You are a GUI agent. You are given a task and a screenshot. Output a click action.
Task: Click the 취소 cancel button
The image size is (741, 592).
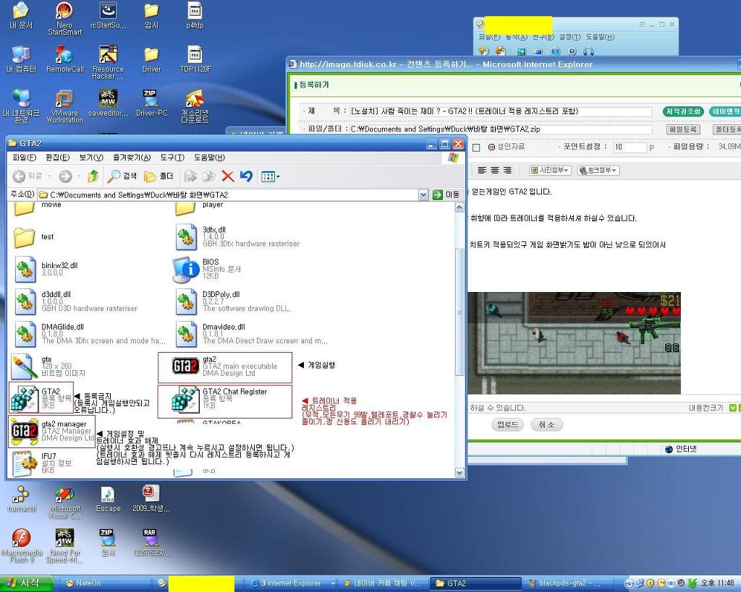coord(547,424)
